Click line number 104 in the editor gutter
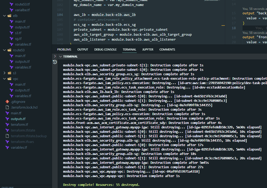Screen dimensions: 267x188 [60, 15]
